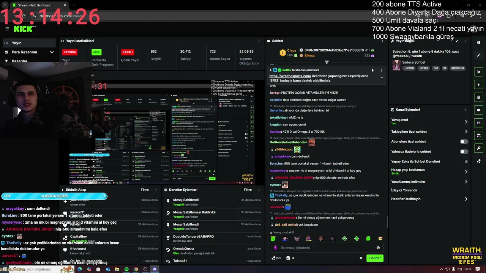Open the Denetim Eylemleri three-dot menu
The height and width of the screenshot is (273, 486).
[259, 190]
